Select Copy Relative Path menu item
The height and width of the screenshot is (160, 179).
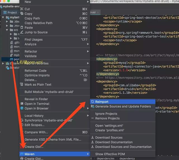pos(55,23)
